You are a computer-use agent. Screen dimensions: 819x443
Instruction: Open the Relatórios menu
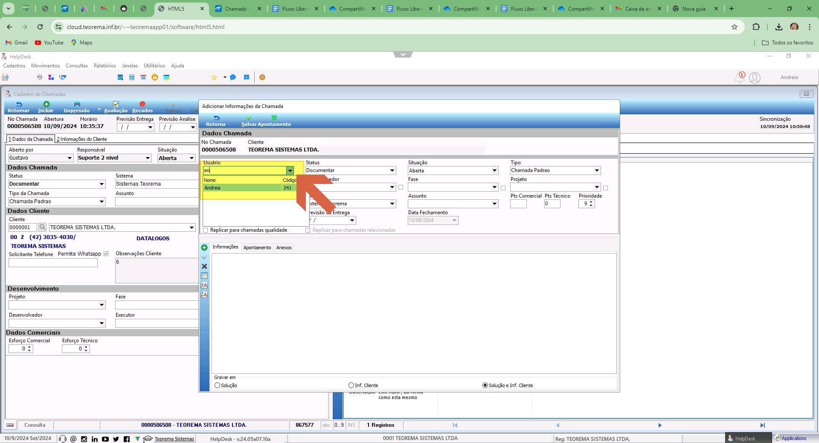click(105, 66)
